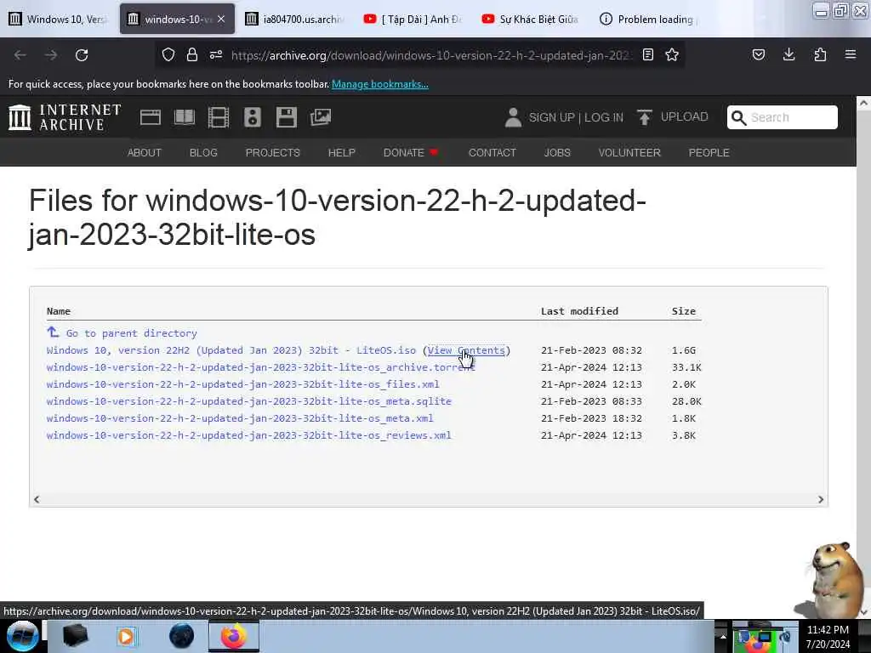Open the ABOUT menu item
The image size is (871, 653).
pos(145,153)
